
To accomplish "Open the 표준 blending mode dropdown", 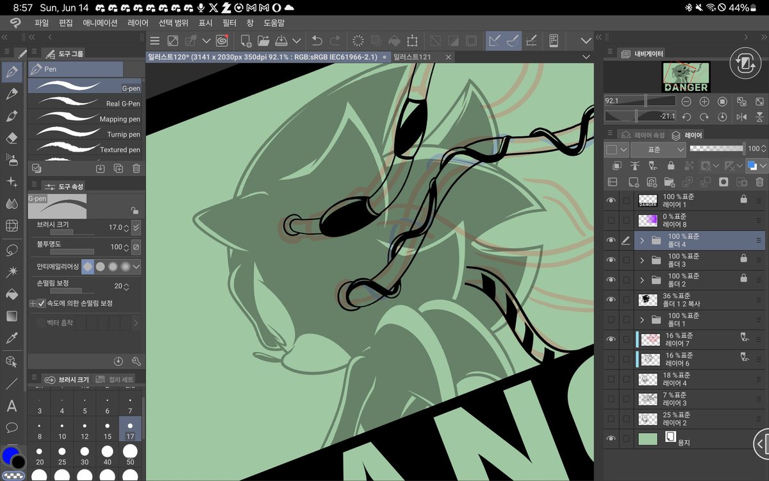I will click(x=658, y=149).
